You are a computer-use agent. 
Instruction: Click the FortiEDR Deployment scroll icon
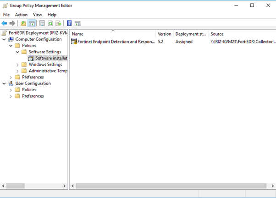coord(4,33)
